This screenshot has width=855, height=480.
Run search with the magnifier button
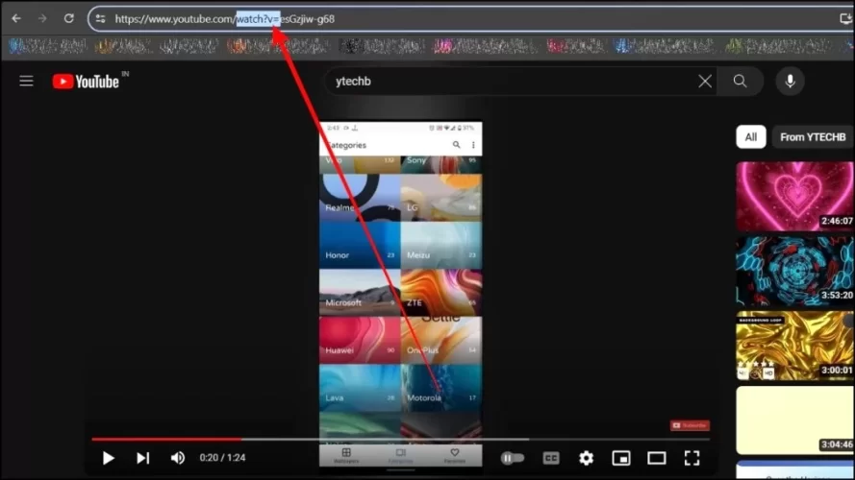740,81
